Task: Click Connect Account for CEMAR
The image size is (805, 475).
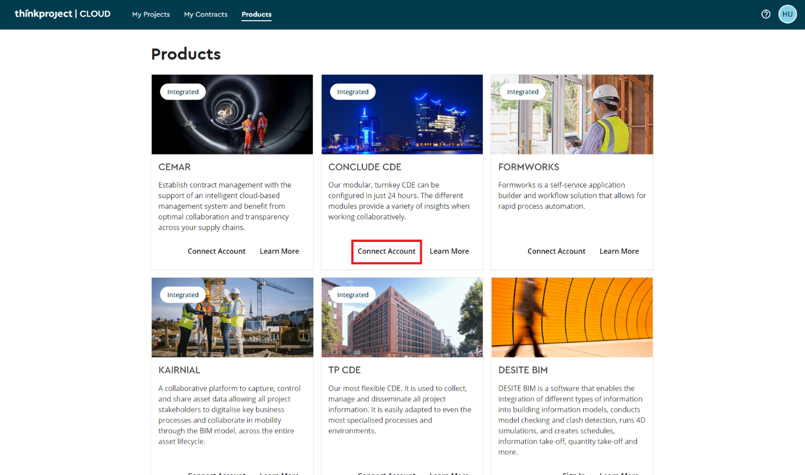Action: 217,251
